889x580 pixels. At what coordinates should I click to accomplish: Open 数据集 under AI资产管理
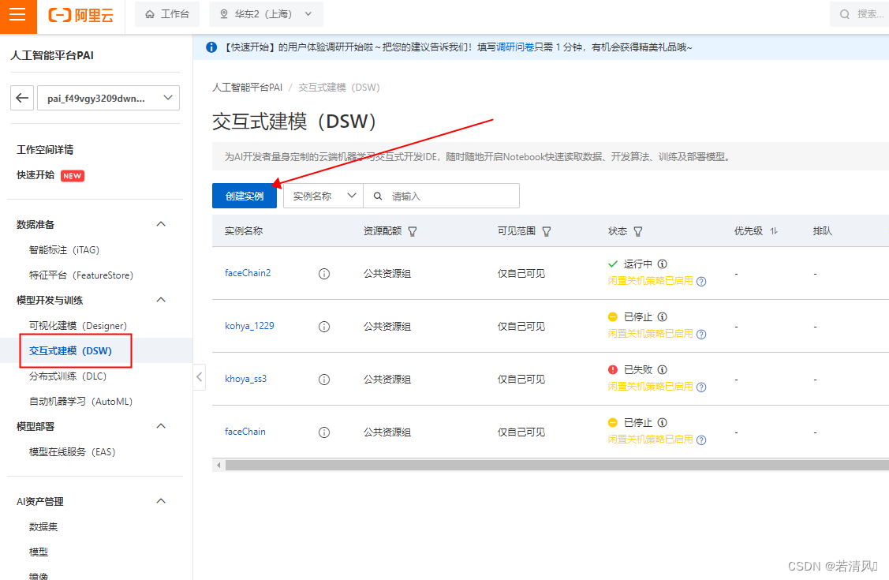[x=43, y=527]
